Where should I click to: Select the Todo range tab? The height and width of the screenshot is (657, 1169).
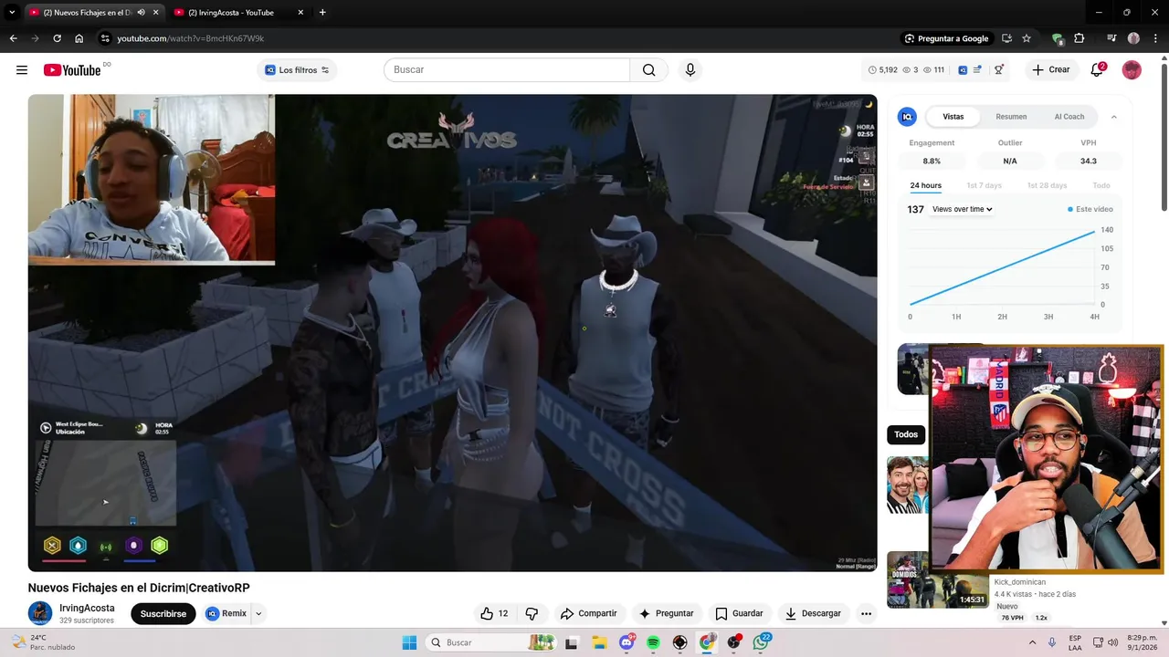point(1101,185)
